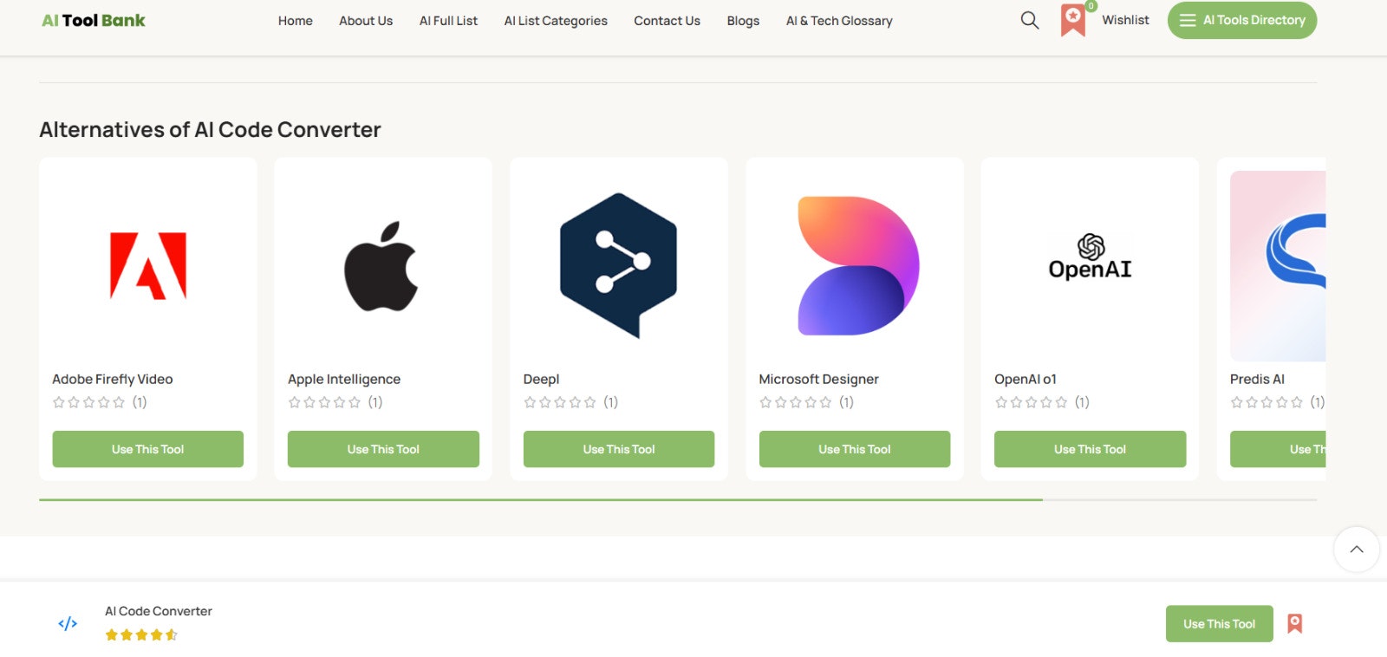Click the wishlist bookmark icon in header
This screenshot has width=1387, height=657.
pyautogui.click(x=1073, y=20)
